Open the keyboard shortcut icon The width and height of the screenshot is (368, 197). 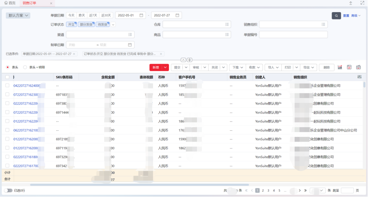(x=358, y=67)
